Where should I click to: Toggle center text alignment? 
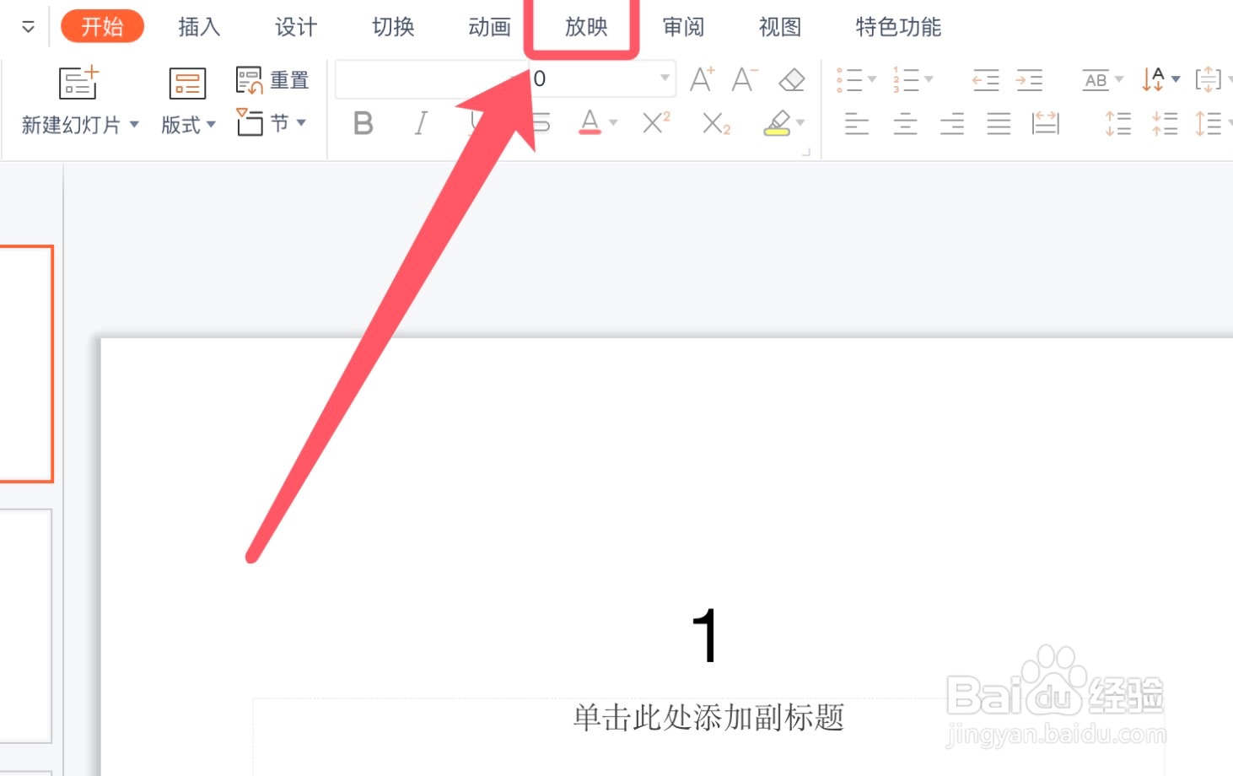pos(903,125)
